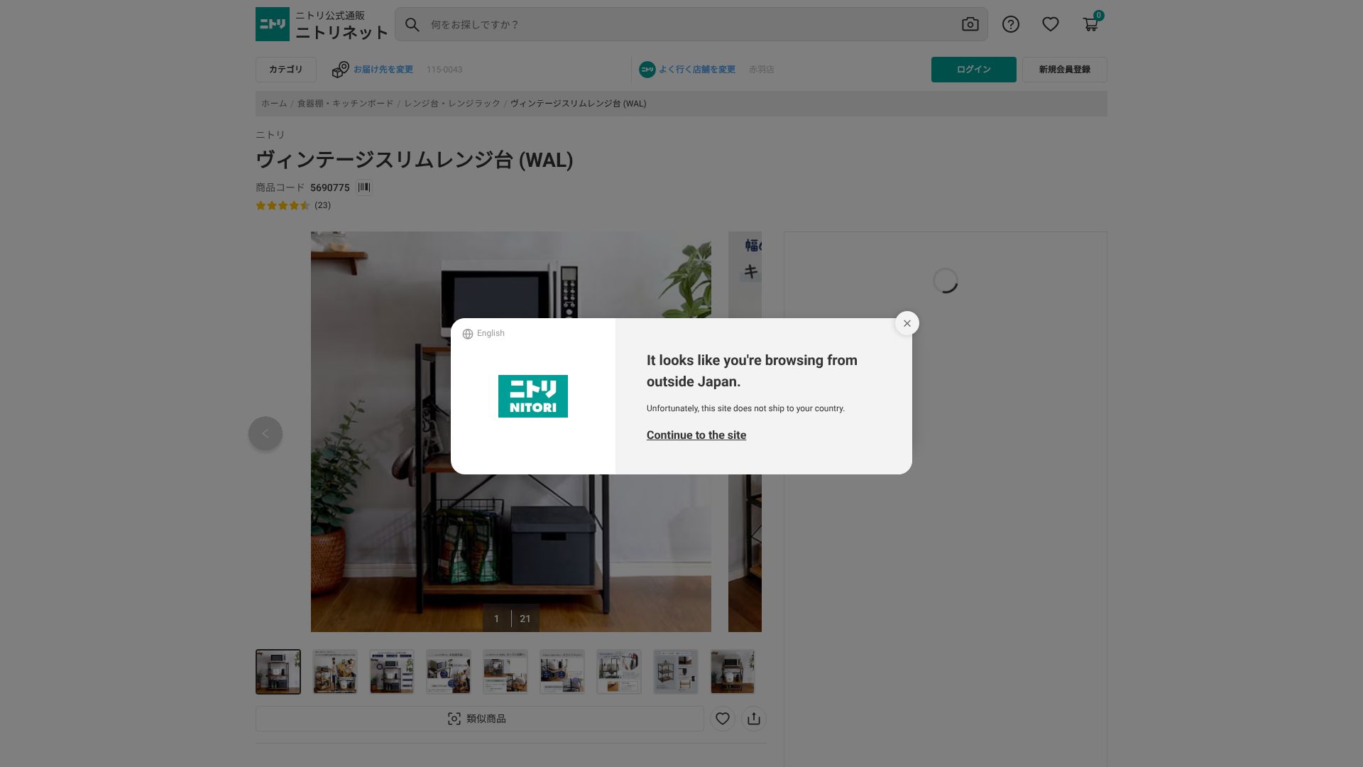This screenshot has height=767, width=1363.
Task: Click ホーム breadcrumb link
Action: [274, 104]
